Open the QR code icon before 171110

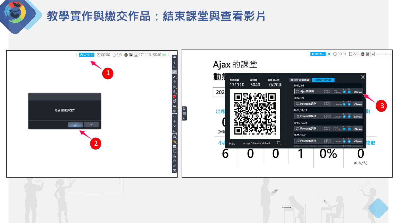[x=131, y=55]
